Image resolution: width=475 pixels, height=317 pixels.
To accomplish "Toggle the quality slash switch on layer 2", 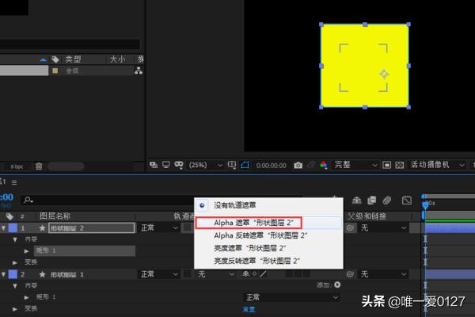I will 264,274.
